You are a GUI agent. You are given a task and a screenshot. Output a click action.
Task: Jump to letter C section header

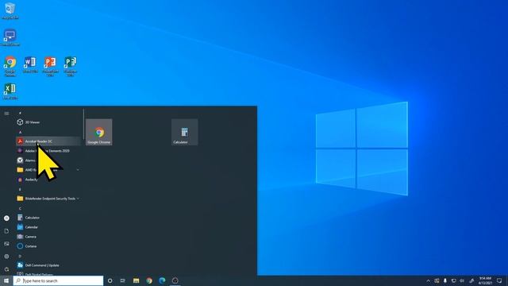tap(20, 208)
